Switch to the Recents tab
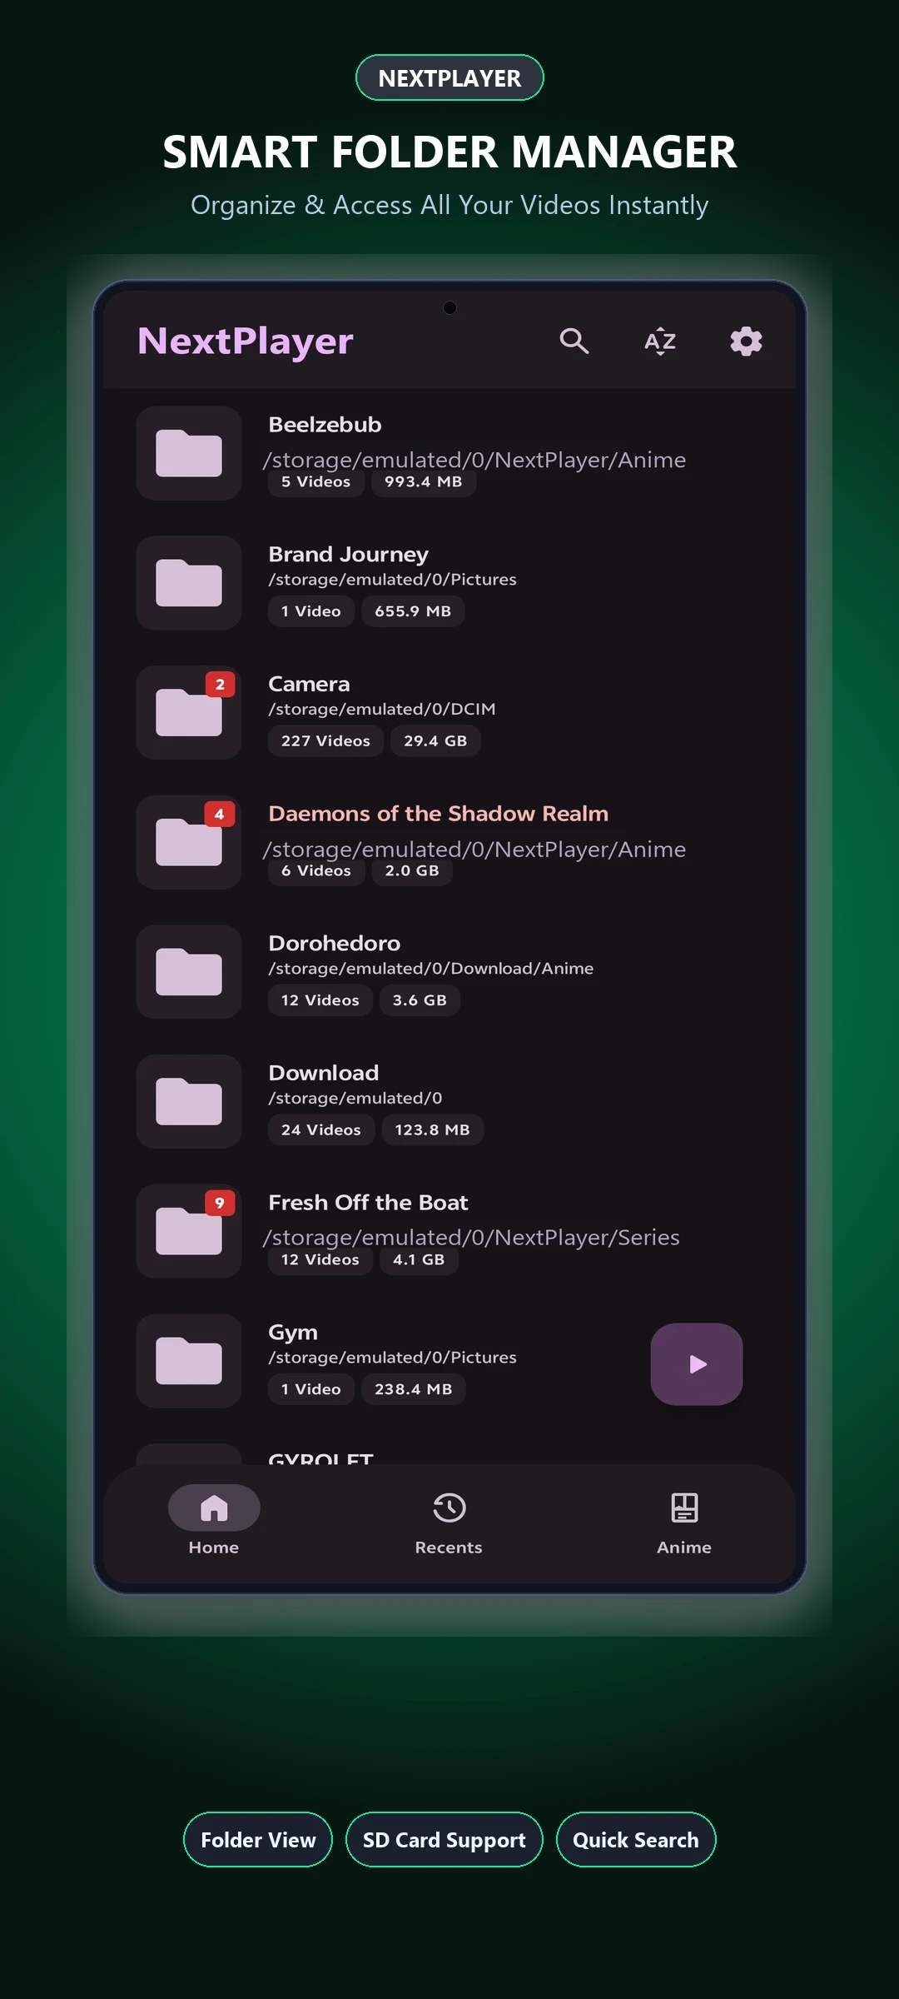The width and height of the screenshot is (899, 1999). pos(449,1521)
